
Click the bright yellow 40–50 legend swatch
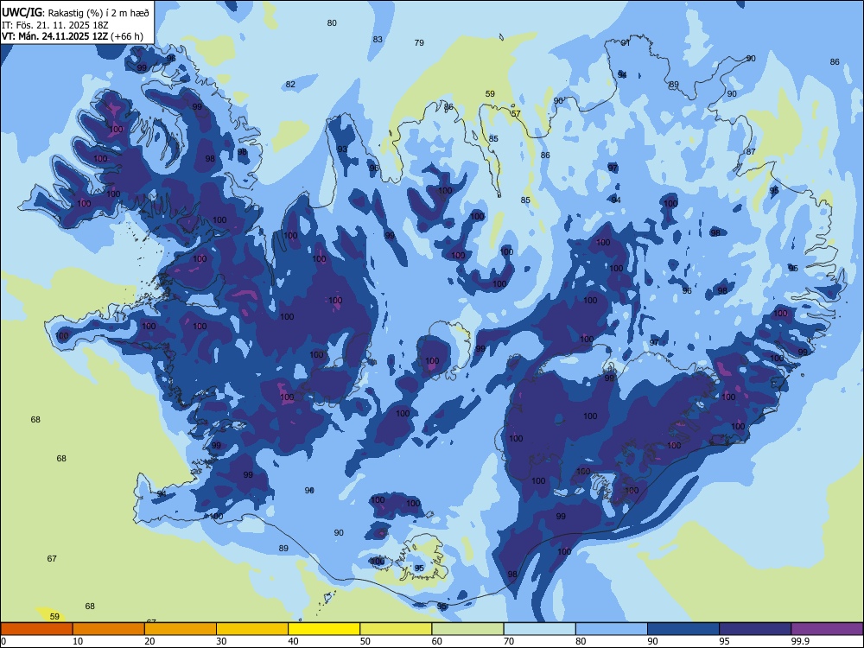tap(324, 629)
